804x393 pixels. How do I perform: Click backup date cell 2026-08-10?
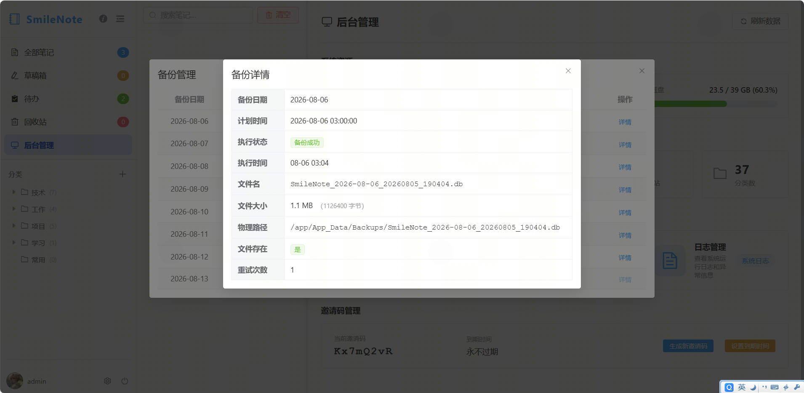coord(189,212)
